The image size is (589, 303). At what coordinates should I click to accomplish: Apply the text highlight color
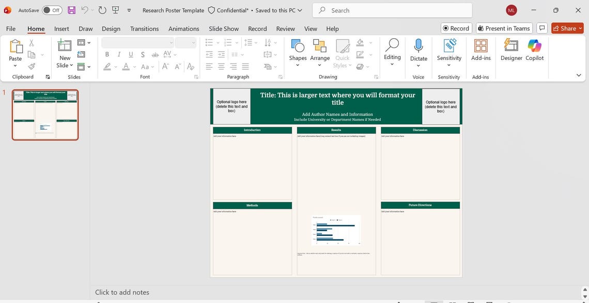point(107,67)
